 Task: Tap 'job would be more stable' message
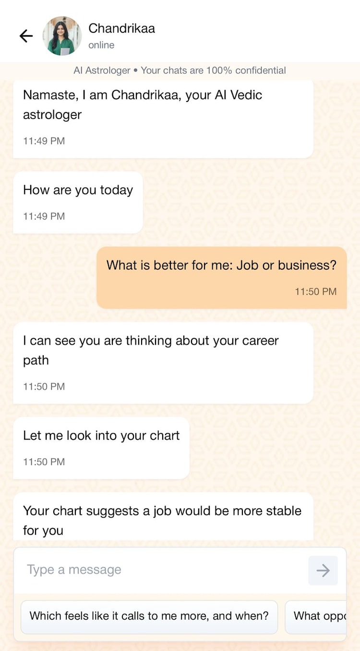[x=163, y=520]
